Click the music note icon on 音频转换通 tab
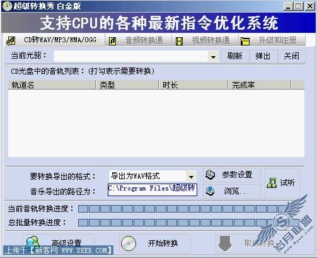The height and width of the screenshot is (258, 317). [x=113, y=41]
